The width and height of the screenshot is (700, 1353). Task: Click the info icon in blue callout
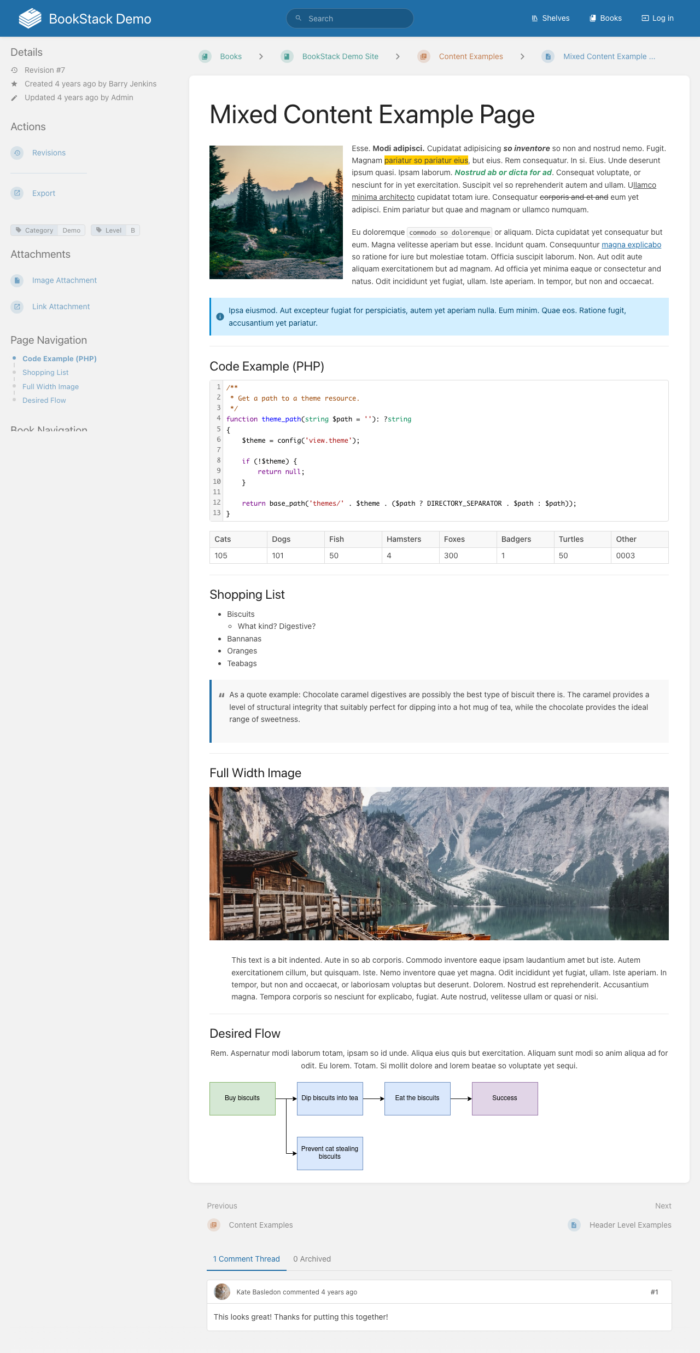pos(220,316)
